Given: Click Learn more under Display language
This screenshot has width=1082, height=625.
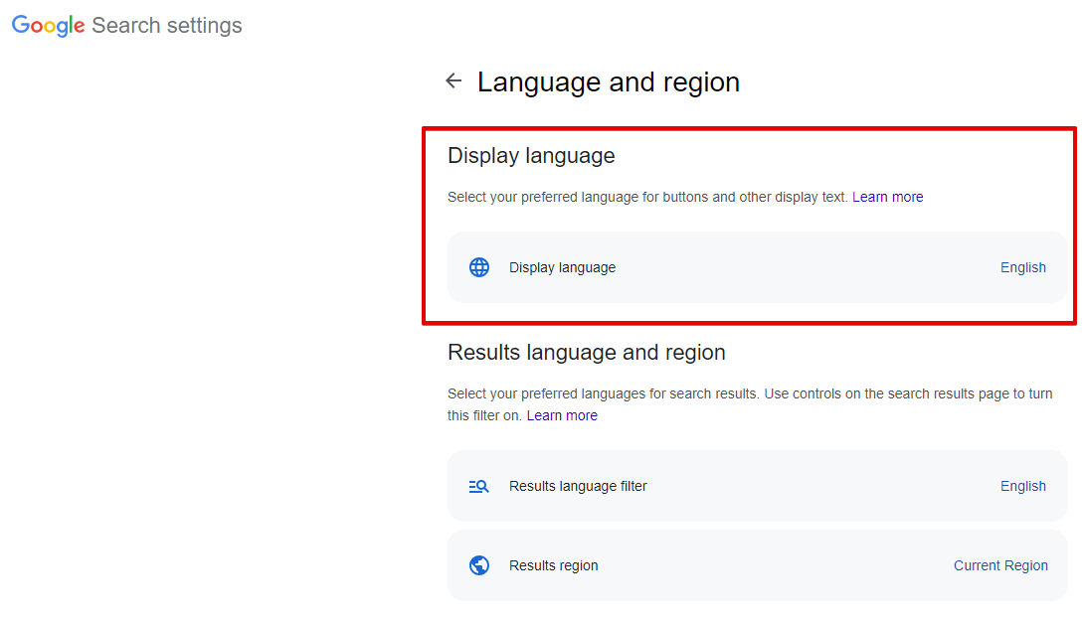Looking at the screenshot, I should tap(887, 197).
